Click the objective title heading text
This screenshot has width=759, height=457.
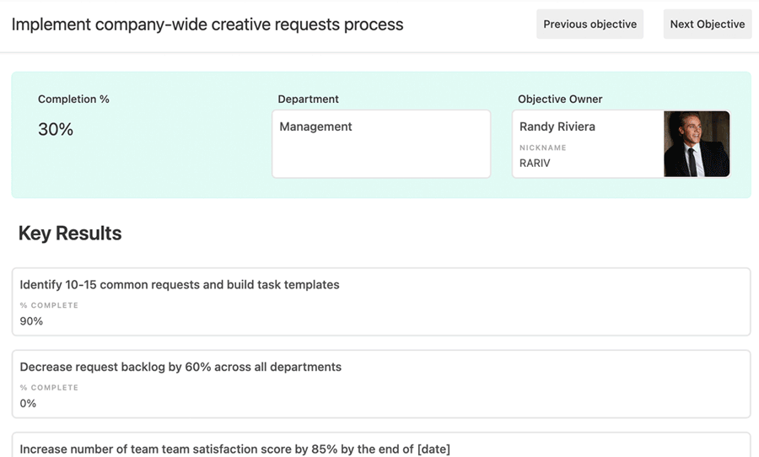tap(207, 24)
